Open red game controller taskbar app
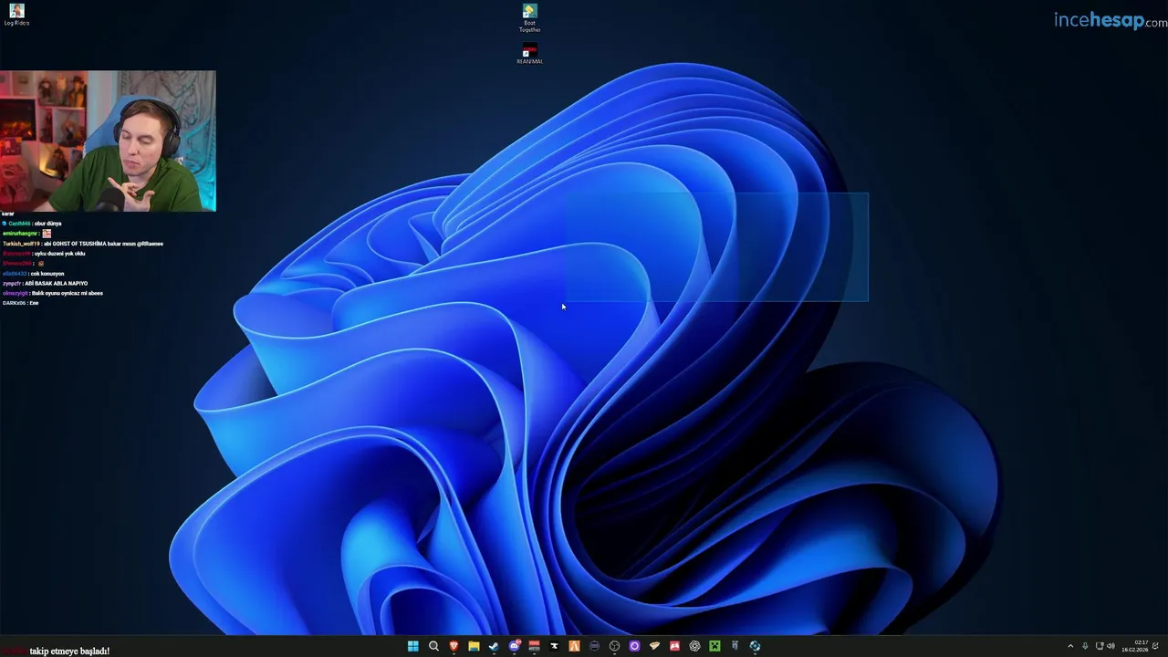The width and height of the screenshot is (1168, 657). [x=674, y=646]
